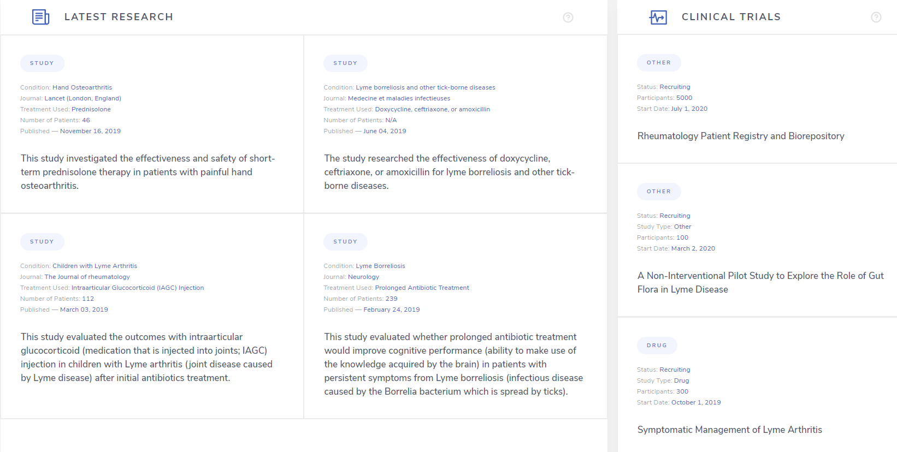The width and height of the screenshot is (897, 452).
Task: Click the Clinical Trials heartbeat monitor icon
Action: 658,17
